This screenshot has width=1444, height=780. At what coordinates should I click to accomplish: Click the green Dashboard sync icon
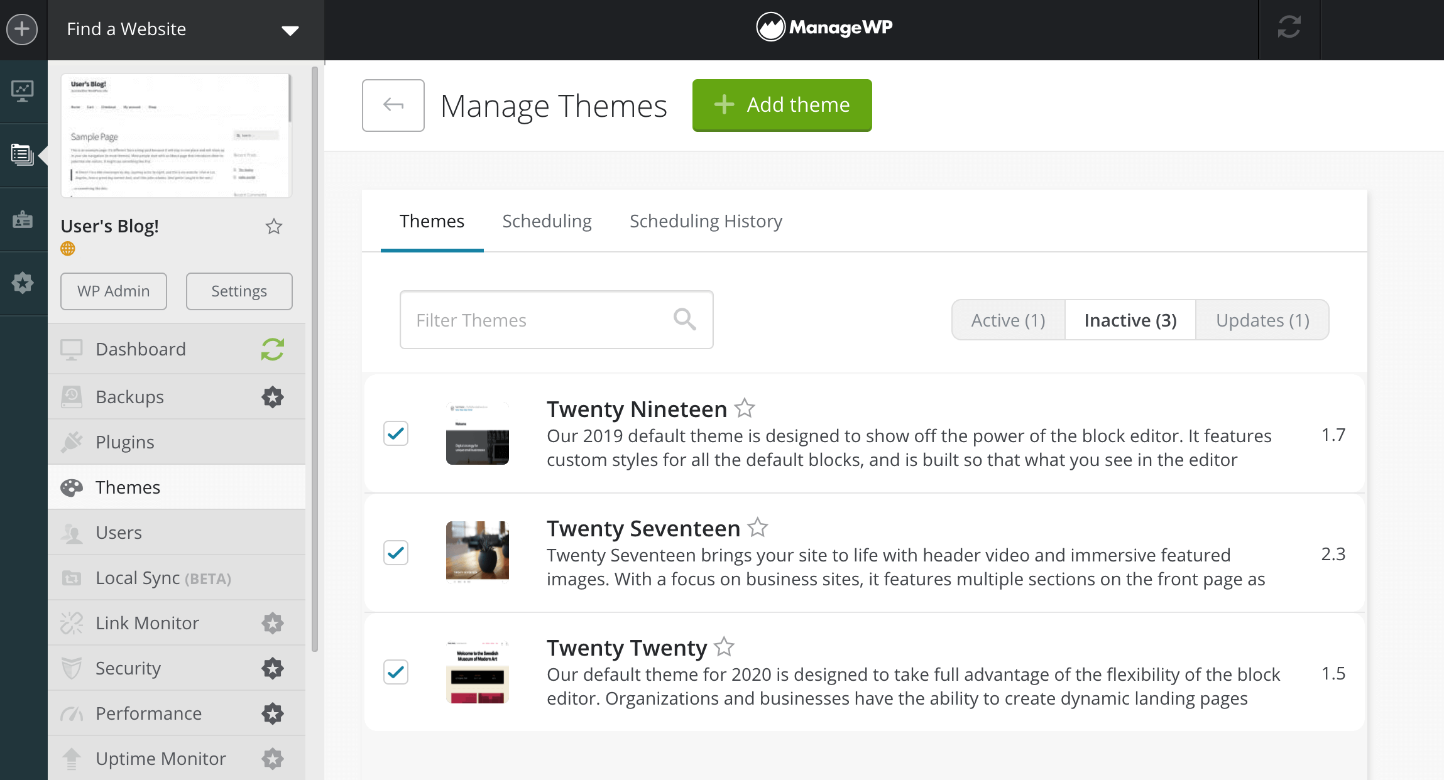click(x=272, y=349)
